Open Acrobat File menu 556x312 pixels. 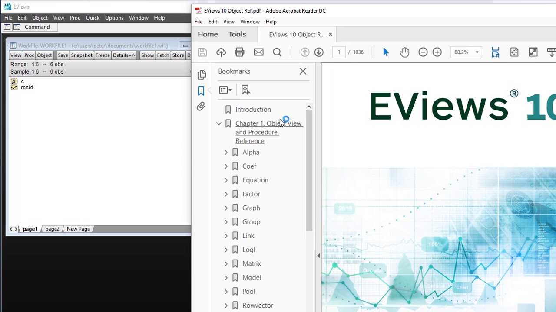coord(199,22)
